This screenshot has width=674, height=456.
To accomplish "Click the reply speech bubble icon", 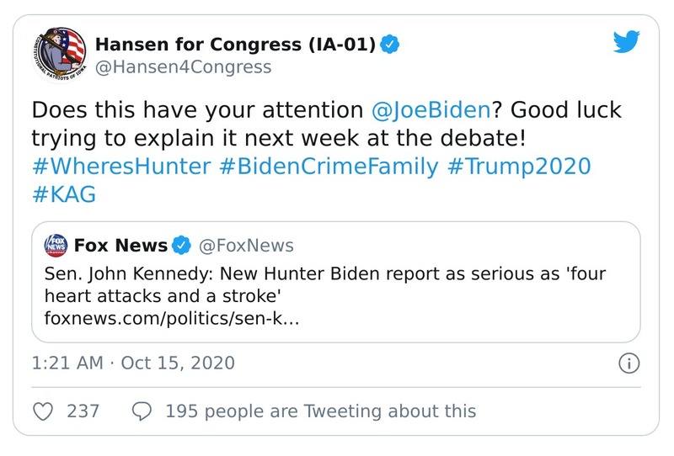I will pyautogui.click(x=142, y=411).
